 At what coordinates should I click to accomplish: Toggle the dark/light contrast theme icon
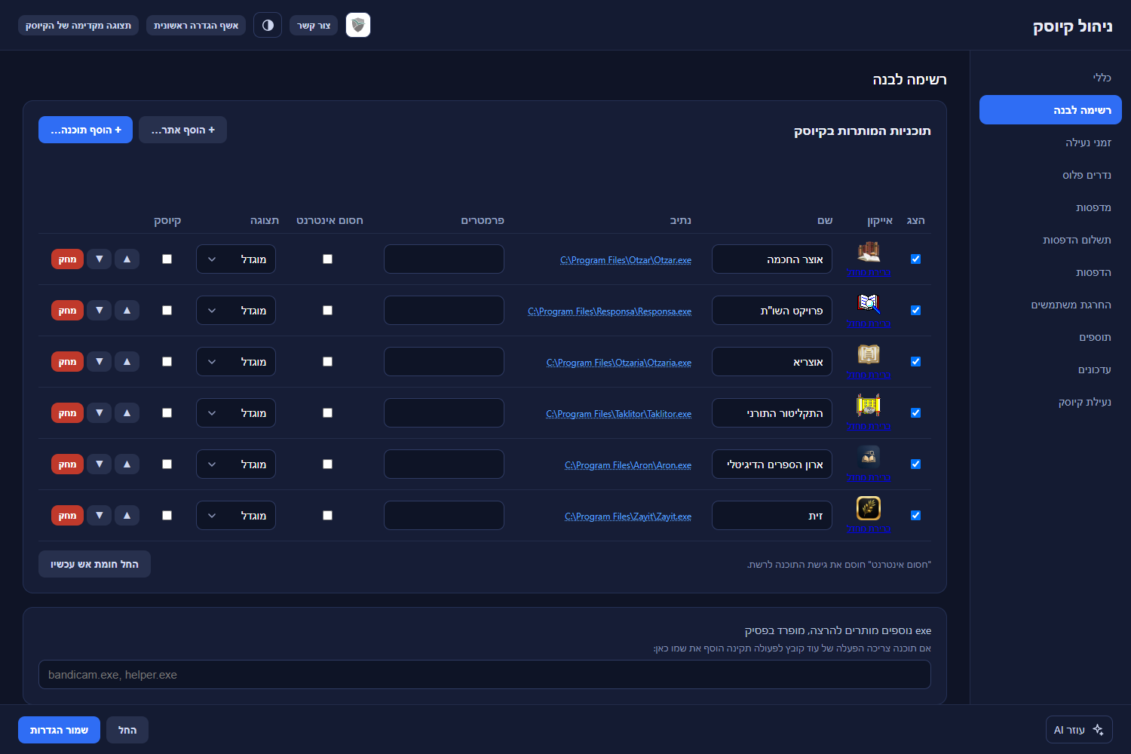268,25
